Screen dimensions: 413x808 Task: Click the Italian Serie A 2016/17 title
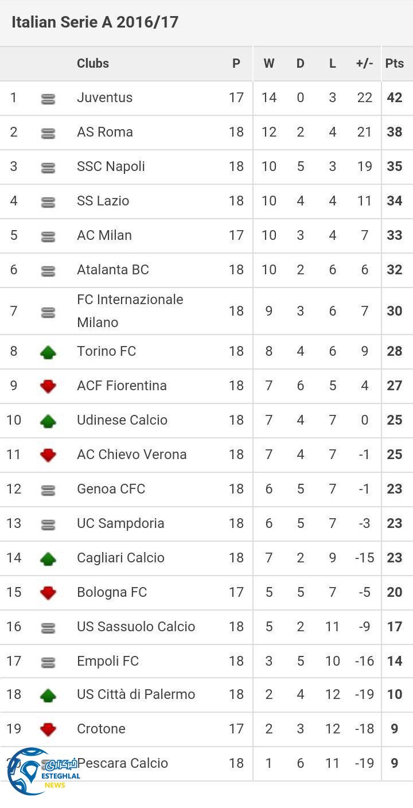(95, 22)
